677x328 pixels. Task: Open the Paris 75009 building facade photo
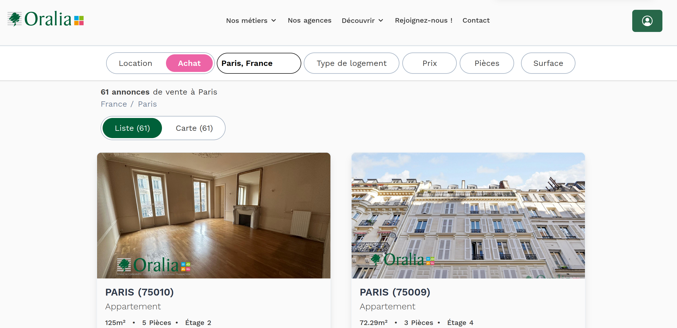468,215
